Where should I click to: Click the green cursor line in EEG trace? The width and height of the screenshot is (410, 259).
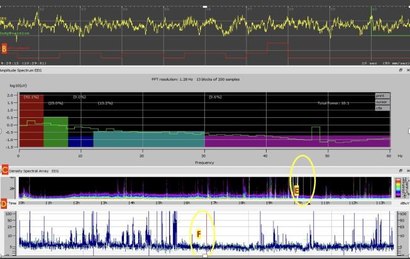coord(371,34)
